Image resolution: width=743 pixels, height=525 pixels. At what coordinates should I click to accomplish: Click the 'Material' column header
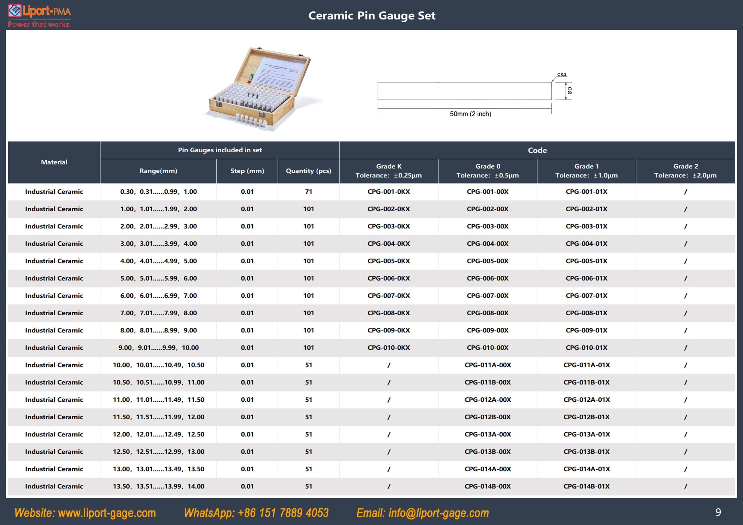click(x=54, y=162)
